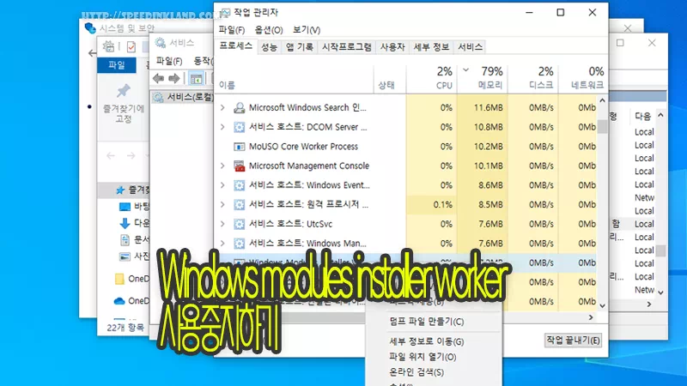This screenshot has width=687, height=386.
Task: Choose 파일 위치 열기(O) from context menu
Action: [x=423, y=356]
